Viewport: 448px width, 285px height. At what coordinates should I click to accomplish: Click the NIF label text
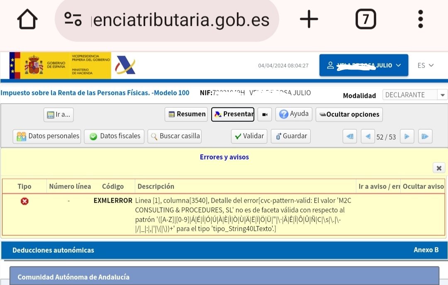206,93
